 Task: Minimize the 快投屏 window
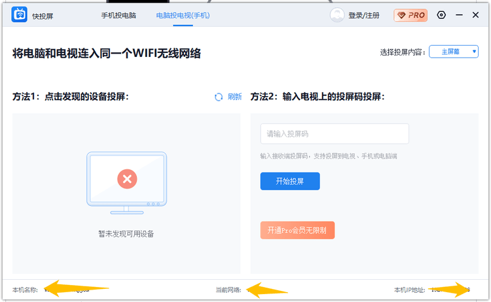[x=459, y=15]
